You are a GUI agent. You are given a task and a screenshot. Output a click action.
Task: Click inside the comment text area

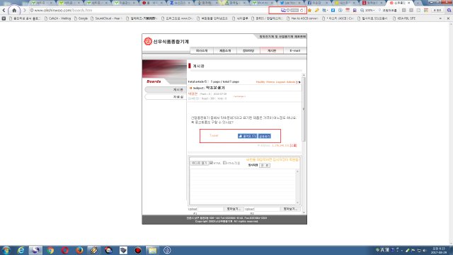click(242, 186)
